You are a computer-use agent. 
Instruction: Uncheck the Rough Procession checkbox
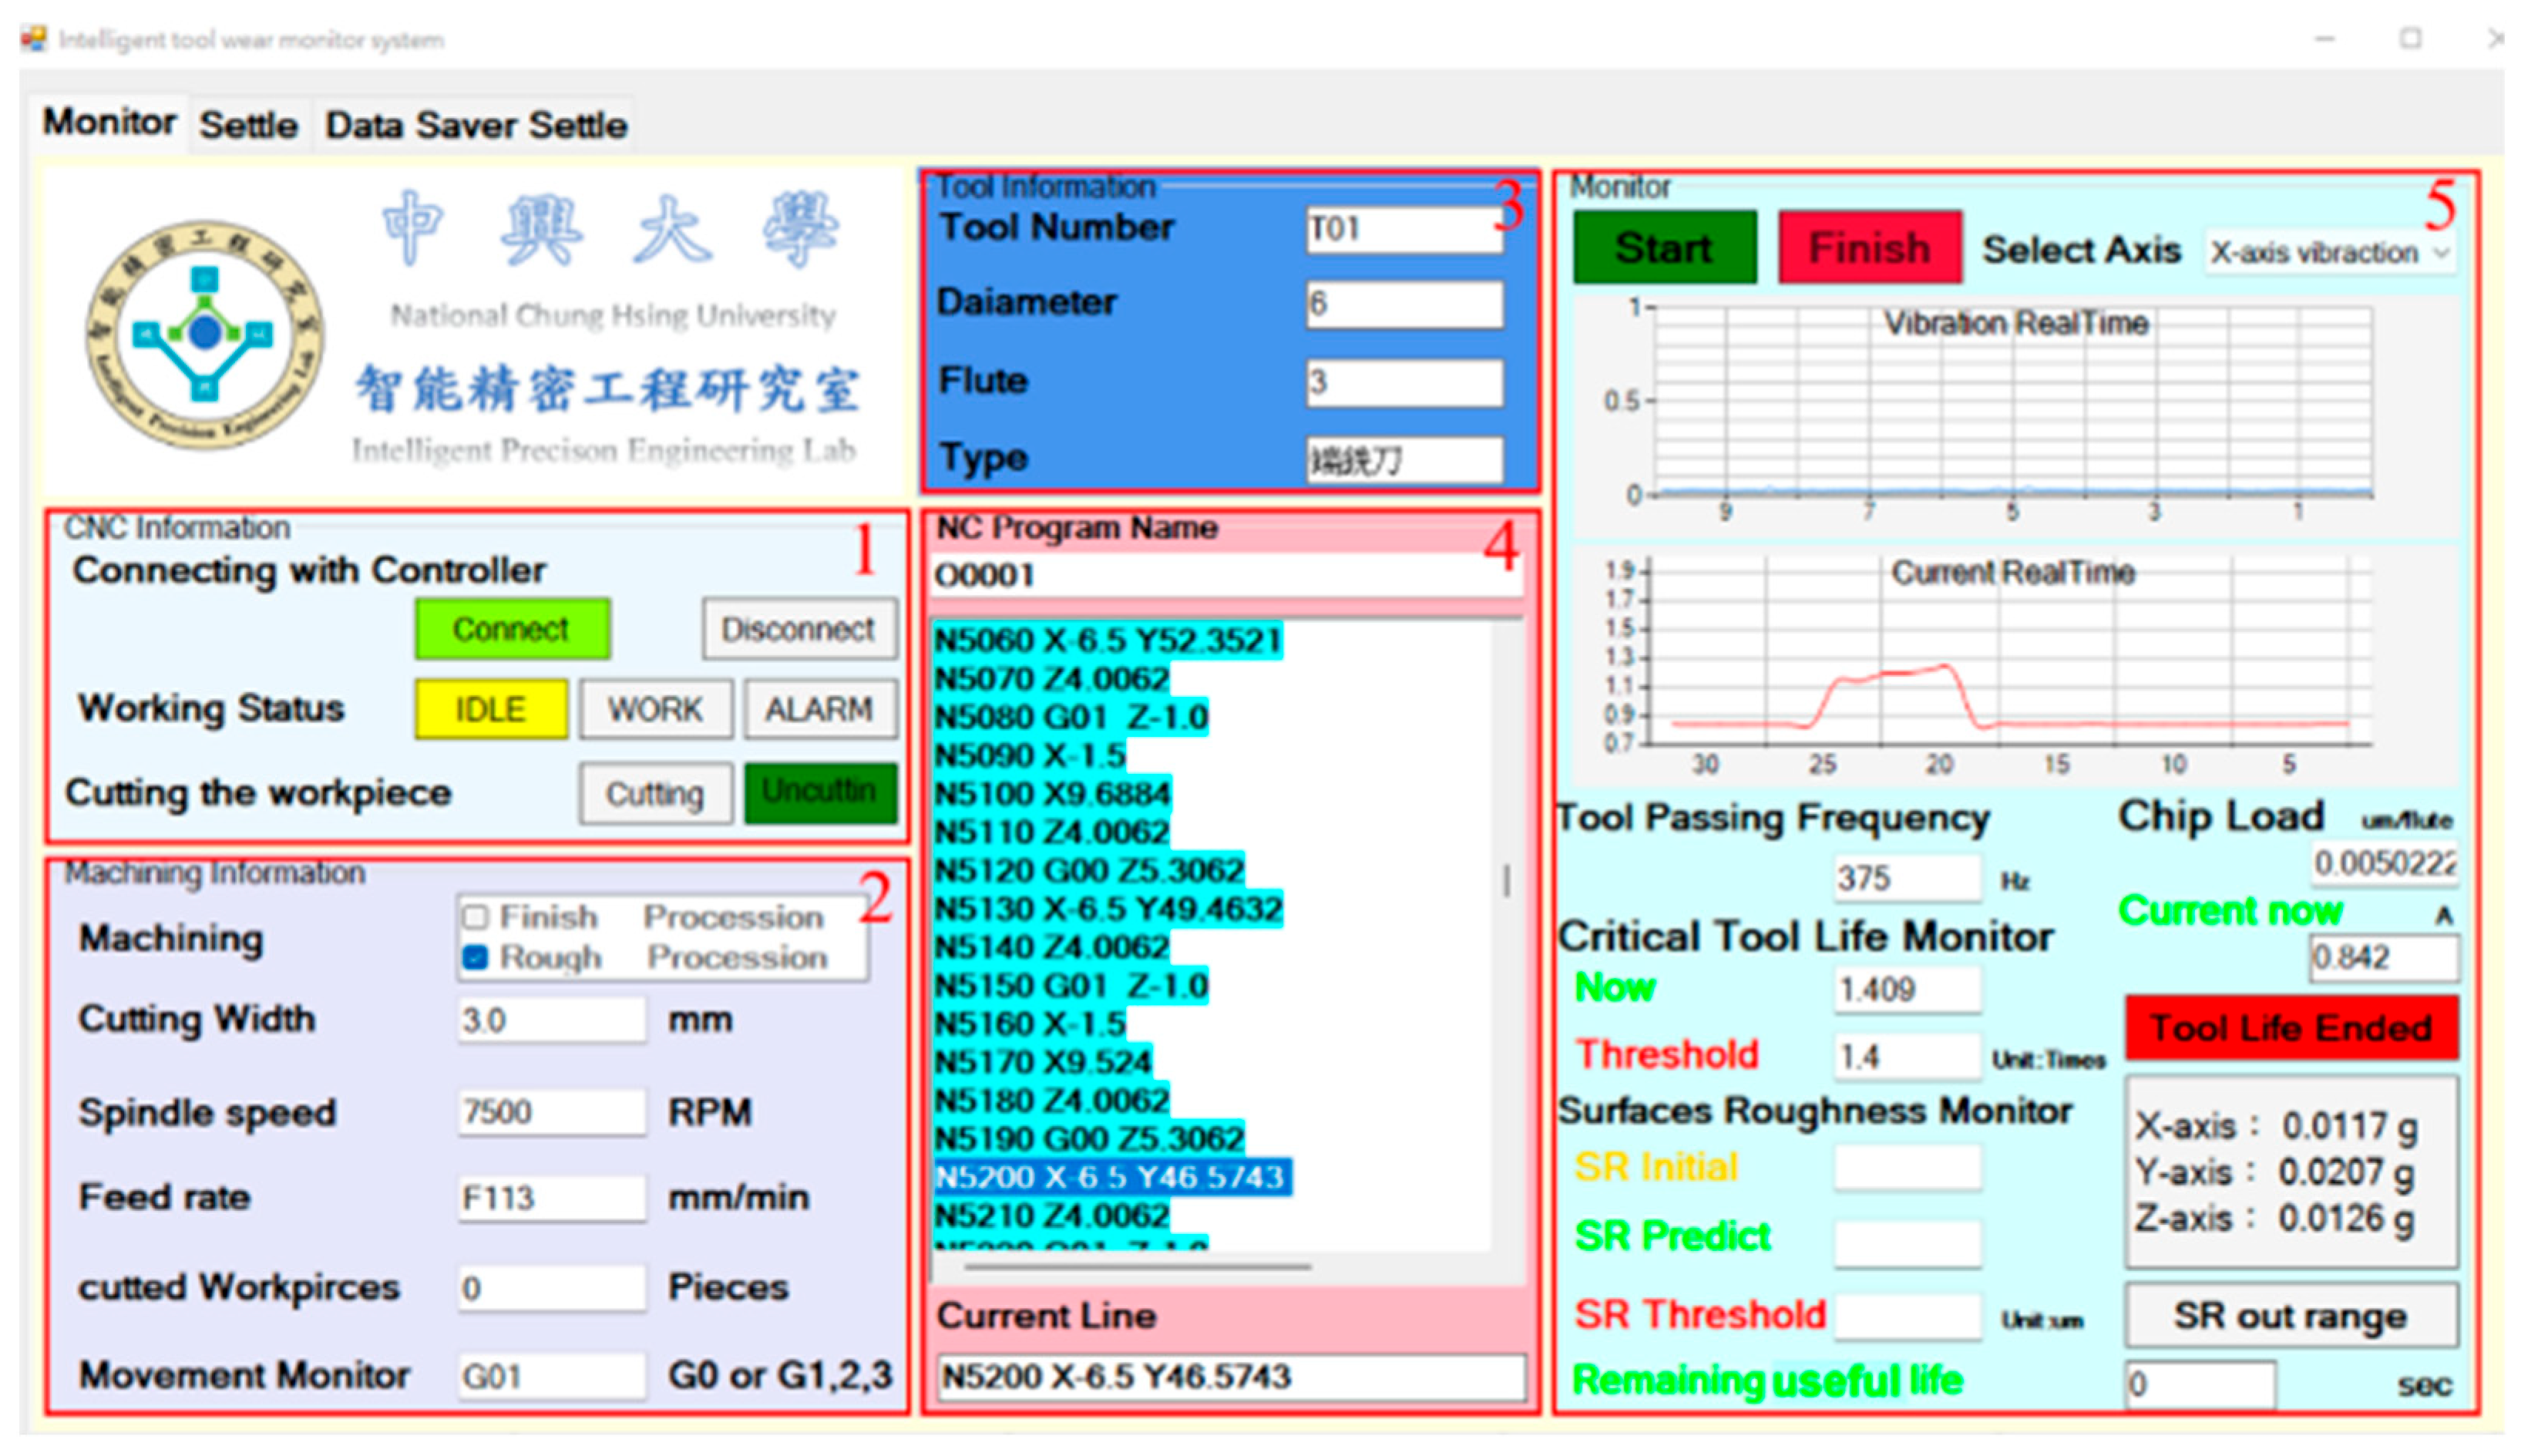pyautogui.click(x=476, y=958)
